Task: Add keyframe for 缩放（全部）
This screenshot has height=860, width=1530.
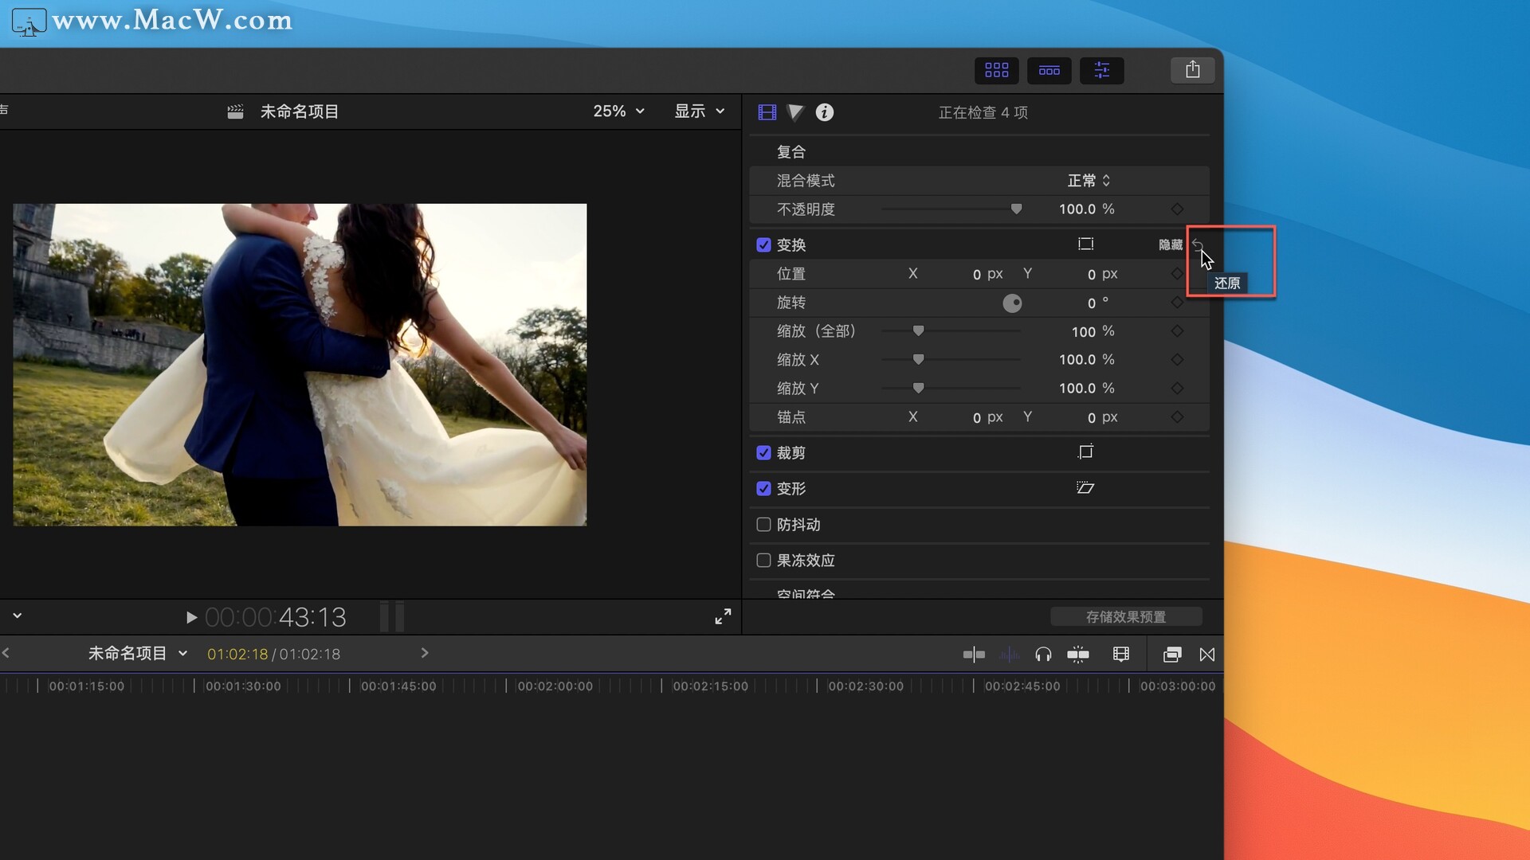Action: coord(1177,331)
